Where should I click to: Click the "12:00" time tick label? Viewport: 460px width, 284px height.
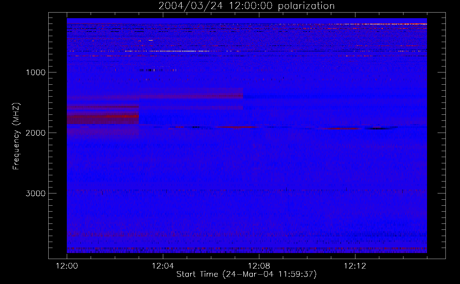click(x=67, y=266)
